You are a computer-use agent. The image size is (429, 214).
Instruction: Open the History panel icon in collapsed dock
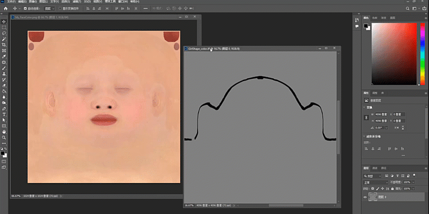pos(357,20)
